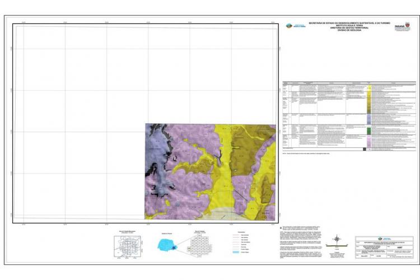Click the 'DIVISÃO DE GEOLOGIA' header line
Image resolution: width=420 pixels, height=280 pixels.
[349, 30]
